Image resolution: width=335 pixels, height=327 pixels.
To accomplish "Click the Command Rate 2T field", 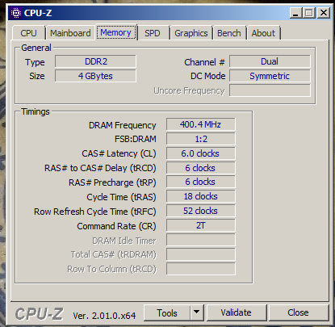I will 201,225.
